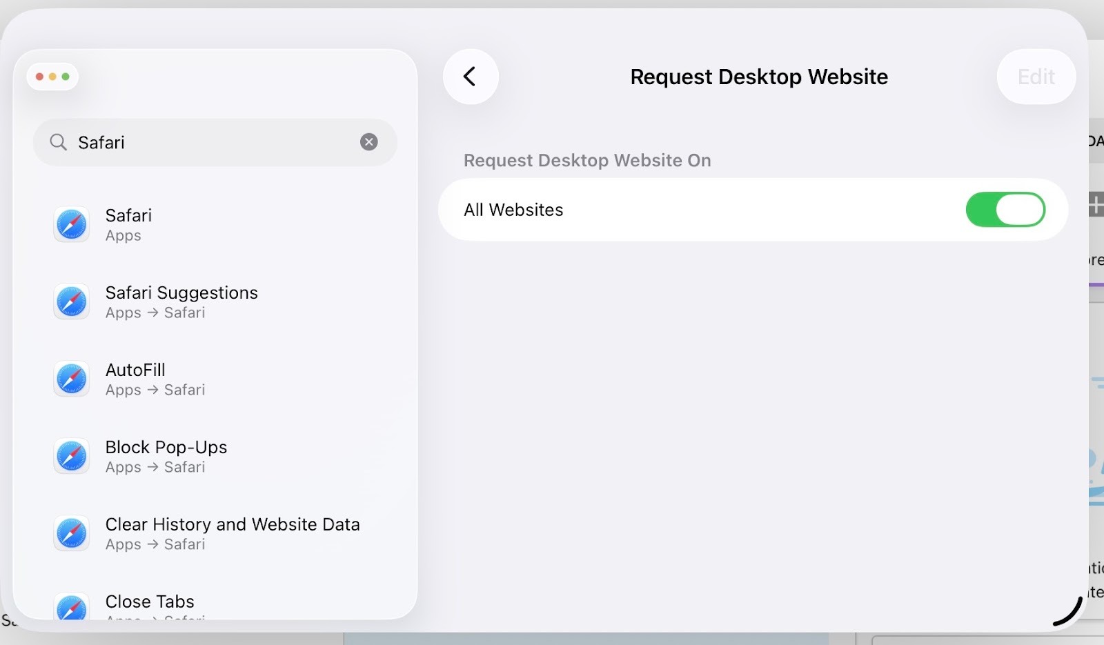1104x645 pixels.
Task: Open the AutoFill settings result
Action: pos(135,370)
